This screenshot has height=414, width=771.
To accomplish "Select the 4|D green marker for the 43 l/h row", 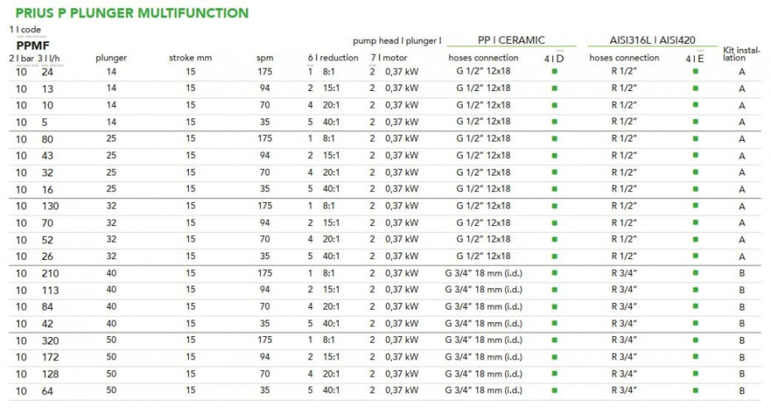I will 554,156.
